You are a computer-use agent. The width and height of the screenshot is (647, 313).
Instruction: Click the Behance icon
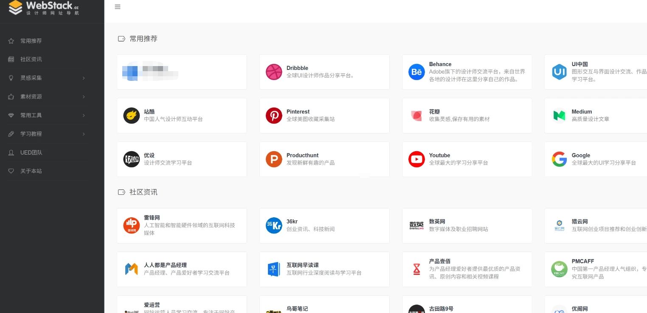point(416,72)
